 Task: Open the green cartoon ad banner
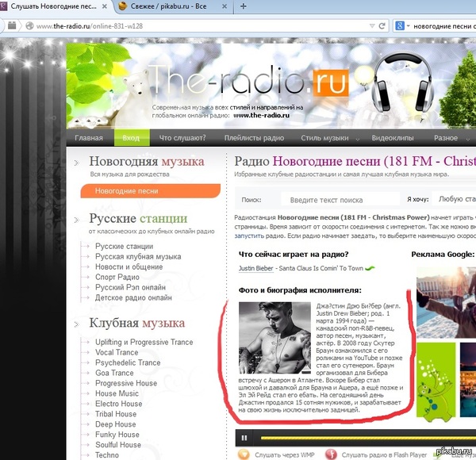[x=436, y=382]
